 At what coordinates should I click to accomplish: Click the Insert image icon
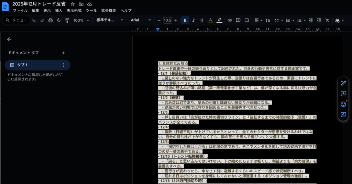tap(246, 21)
